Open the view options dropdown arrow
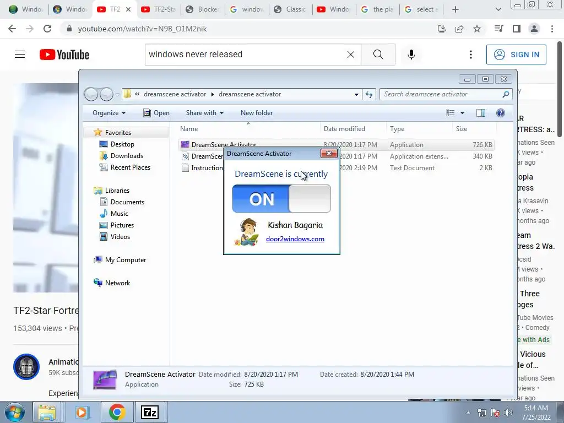Screen dimensions: 564x423 pos(462,113)
